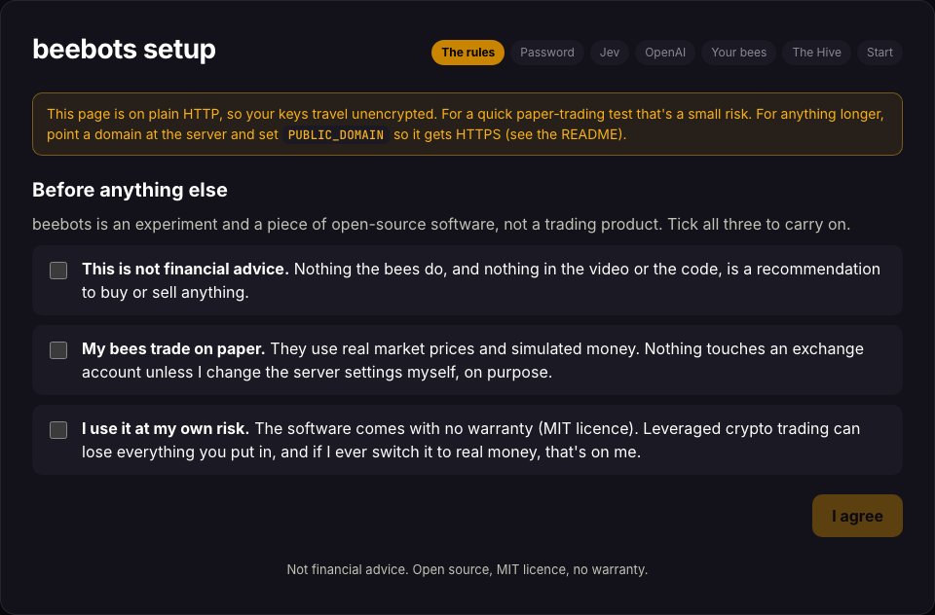Viewport: 935px width, 615px height.
Task: Jump to 'The Hive' step
Action: pyautogui.click(x=817, y=53)
